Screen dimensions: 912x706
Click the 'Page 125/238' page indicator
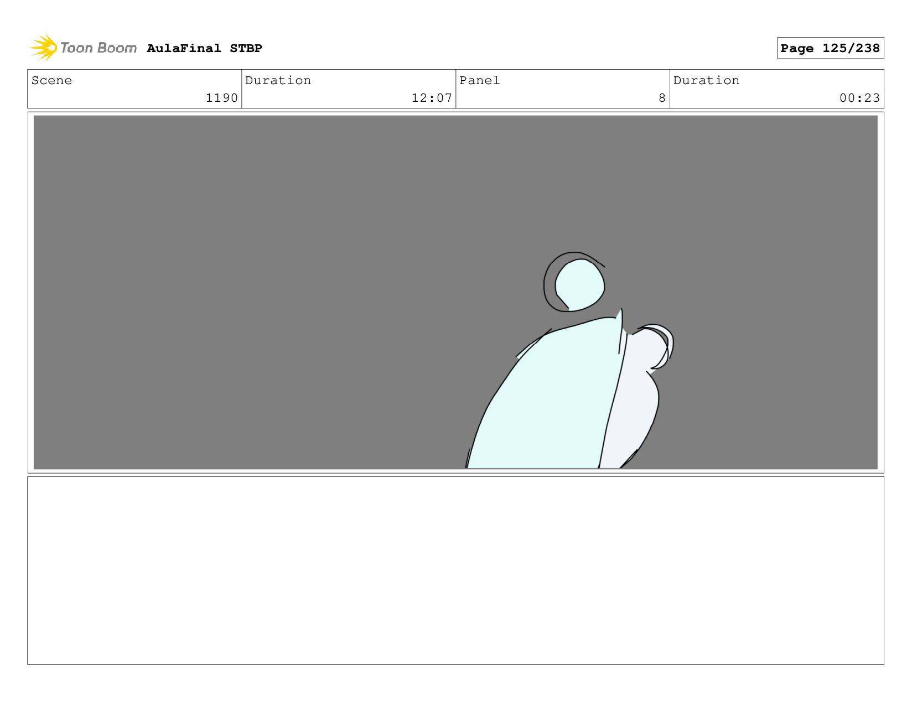830,48
